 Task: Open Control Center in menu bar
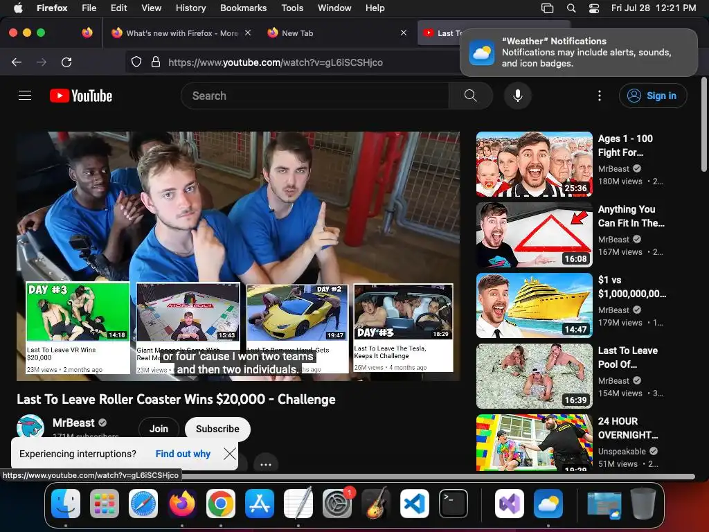(593, 8)
